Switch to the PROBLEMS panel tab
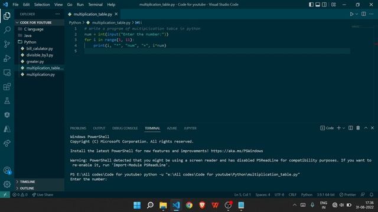This screenshot has height=212, width=378. (78, 128)
